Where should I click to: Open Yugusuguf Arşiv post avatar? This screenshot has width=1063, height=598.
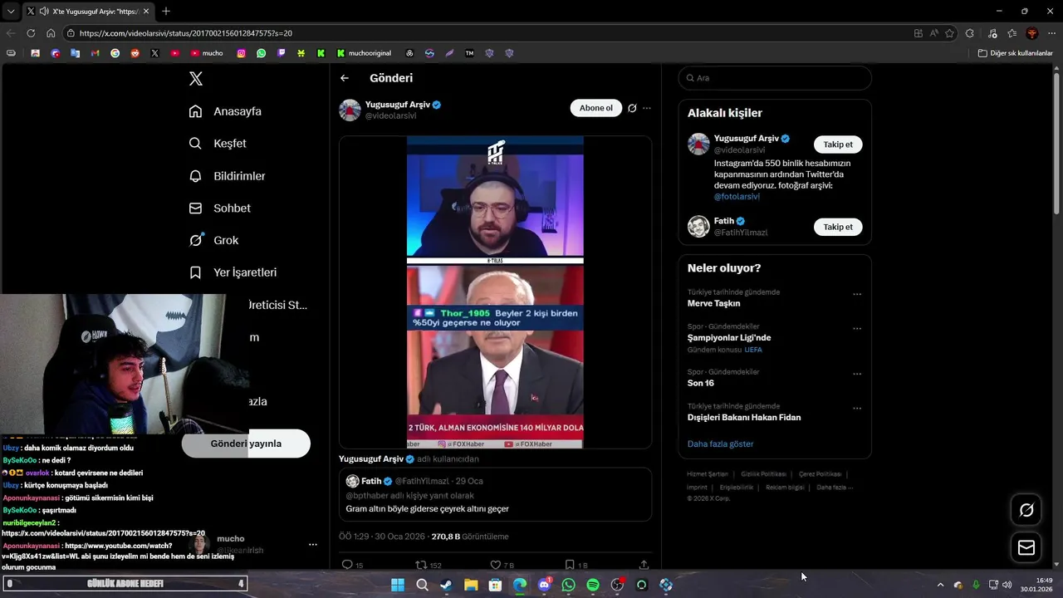point(350,110)
